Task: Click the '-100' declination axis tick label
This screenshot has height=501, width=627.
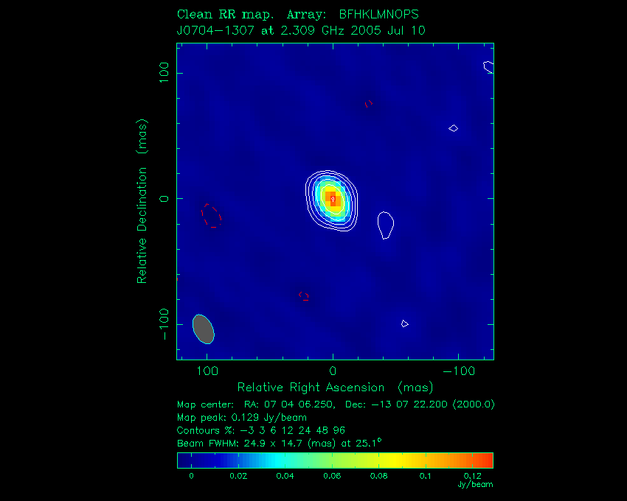Action: click(x=164, y=324)
